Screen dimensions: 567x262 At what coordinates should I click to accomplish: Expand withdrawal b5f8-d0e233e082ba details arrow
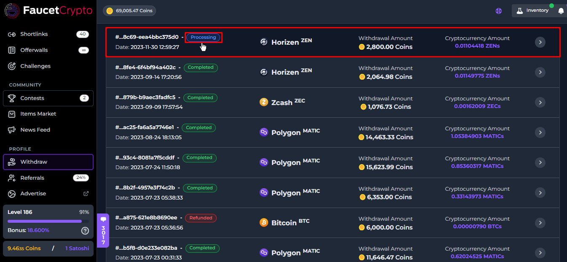coord(540,253)
